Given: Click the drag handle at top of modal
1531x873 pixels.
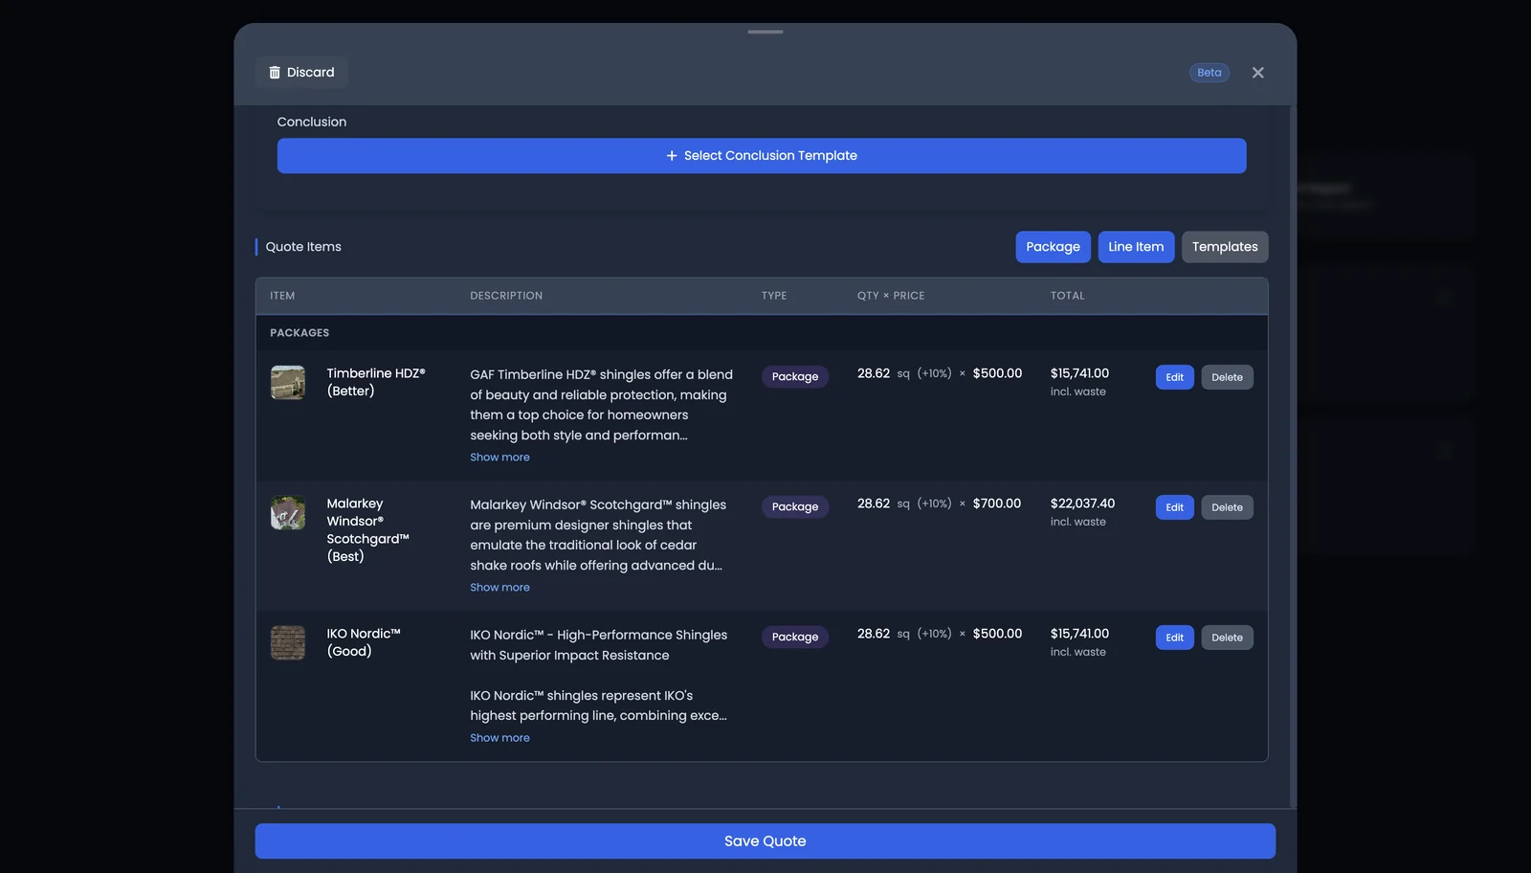Looking at the screenshot, I should (765, 32).
